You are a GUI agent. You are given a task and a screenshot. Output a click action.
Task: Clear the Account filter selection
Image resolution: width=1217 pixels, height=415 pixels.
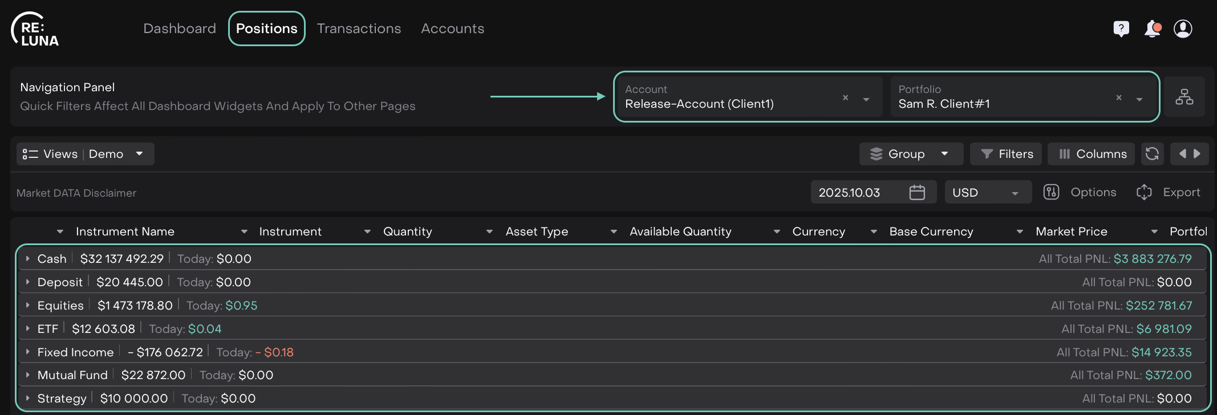[845, 98]
